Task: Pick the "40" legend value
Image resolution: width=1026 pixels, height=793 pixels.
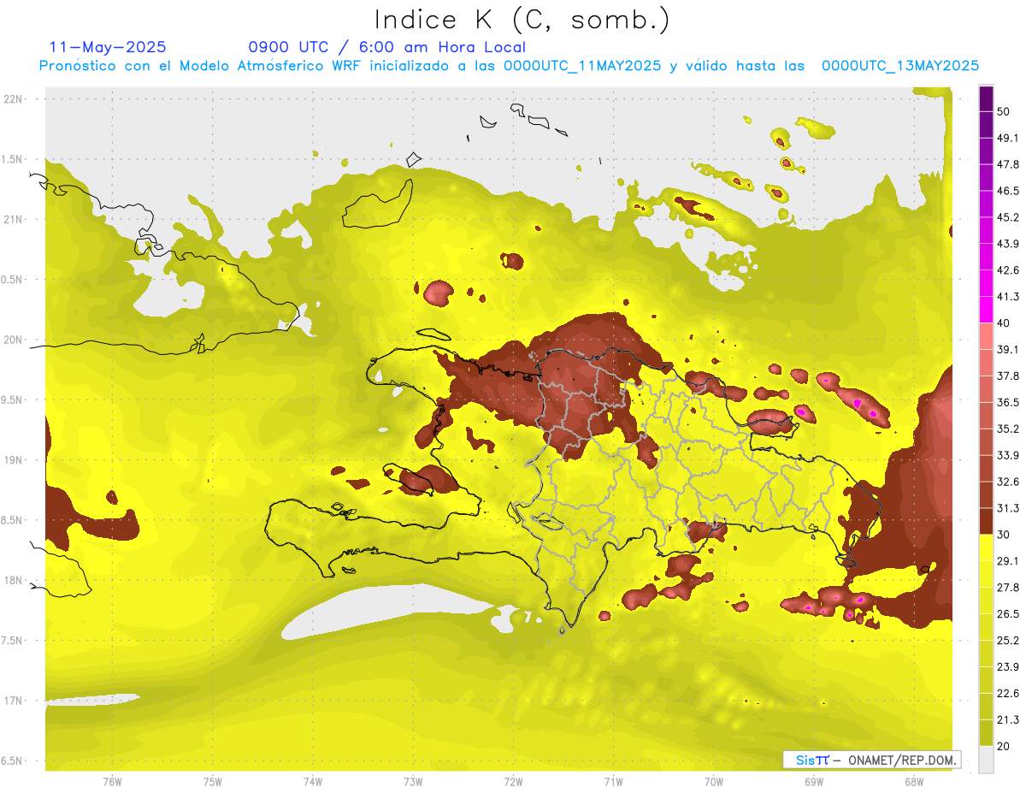Action: tap(1005, 323)
